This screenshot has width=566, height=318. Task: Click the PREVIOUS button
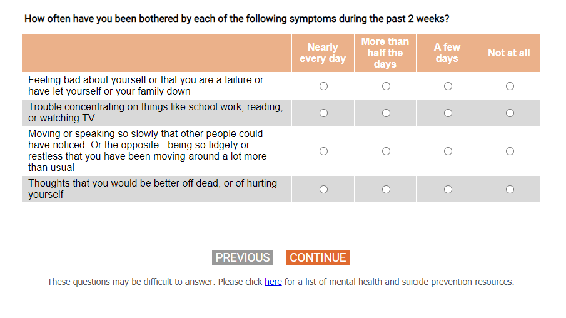[x=243, y=257]
